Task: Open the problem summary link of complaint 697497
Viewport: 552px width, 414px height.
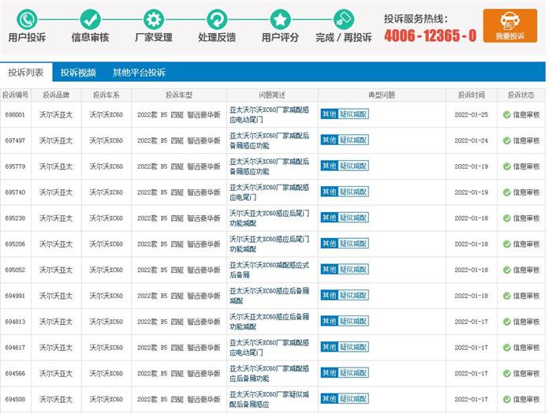Action: point(270,141)
